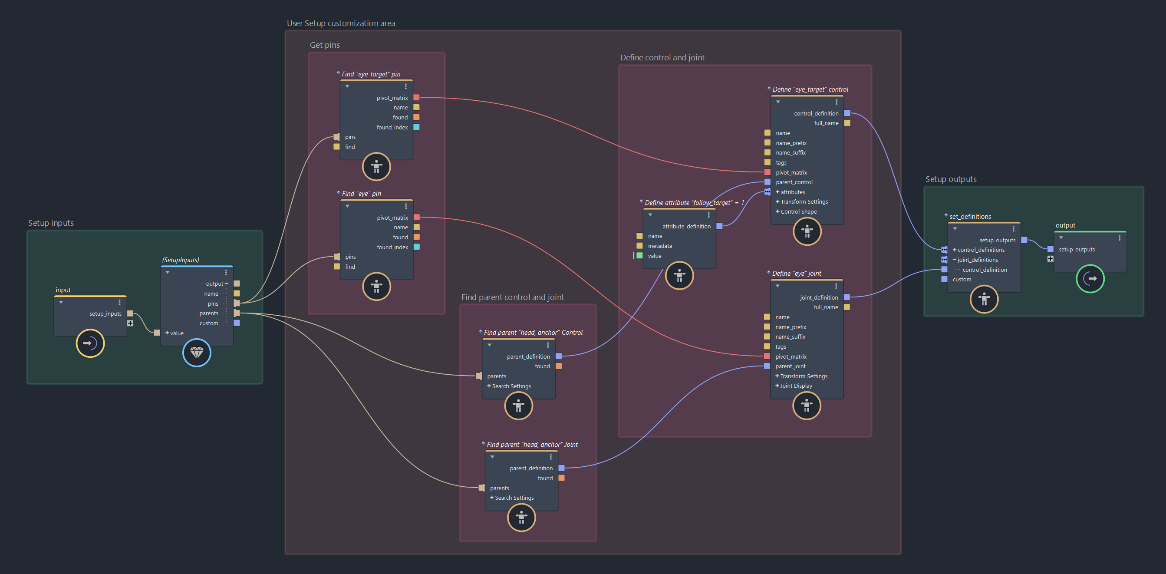Click the plus port on the output node
Screen dimensions: 1166x574
click(x=1050, y=259)
